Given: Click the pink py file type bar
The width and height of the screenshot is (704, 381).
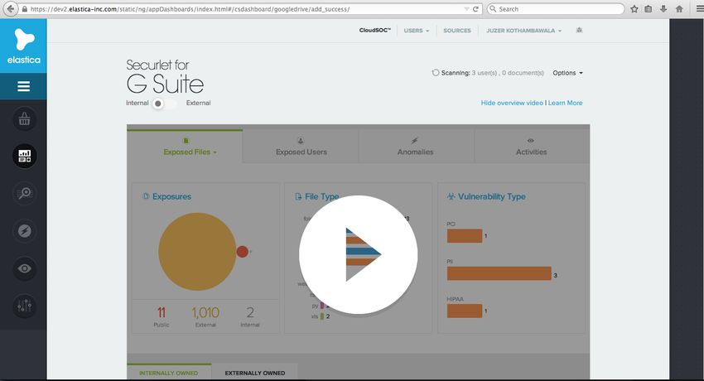Looking at the screenshot, I should coord(322,306).
